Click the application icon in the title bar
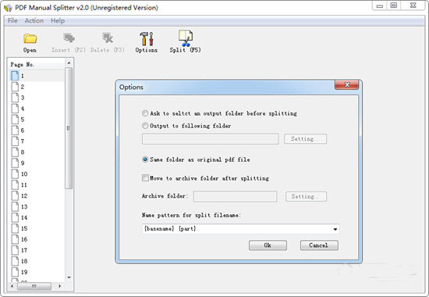This screenshot has height=297, width=429. point(9,8)
